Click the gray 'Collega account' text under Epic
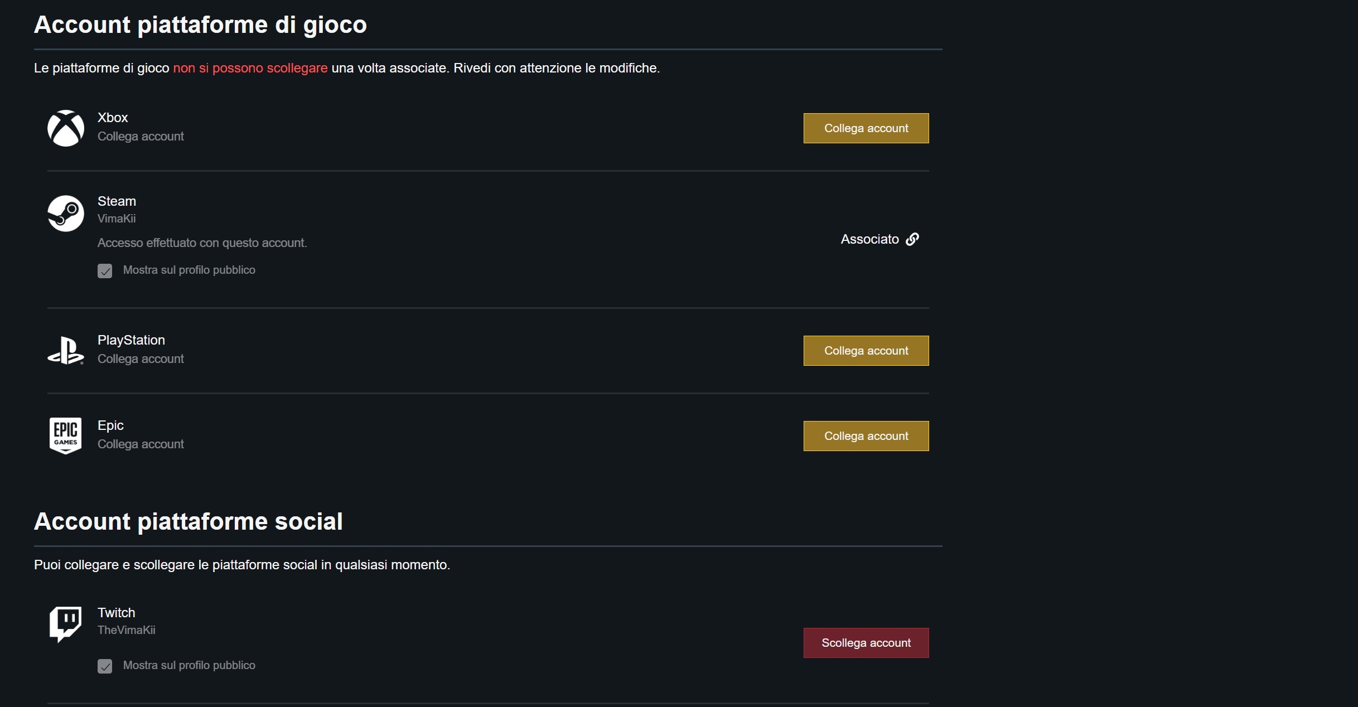This screenshot has width=1358, height=707. (141, 444)
